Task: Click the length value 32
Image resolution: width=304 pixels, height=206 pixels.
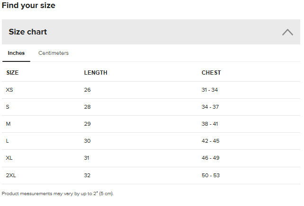Action: pos(87,175)
